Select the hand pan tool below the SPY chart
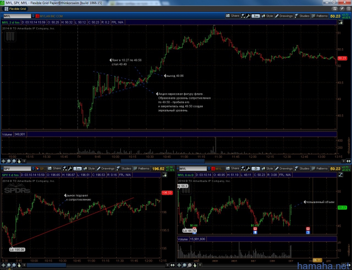The image size is (352, 270). (x=19, y=265)
